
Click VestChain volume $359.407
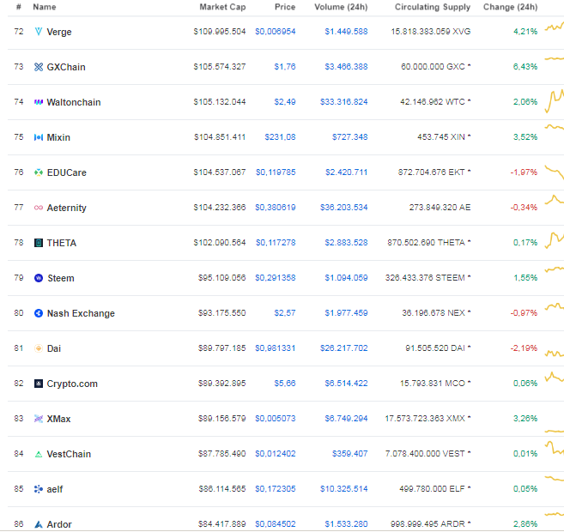tap(349, 454)
